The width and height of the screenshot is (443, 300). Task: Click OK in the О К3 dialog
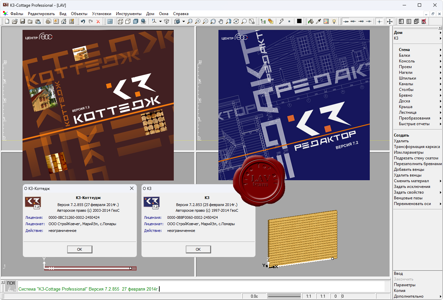pyautogui.click(x=198, y=249)
